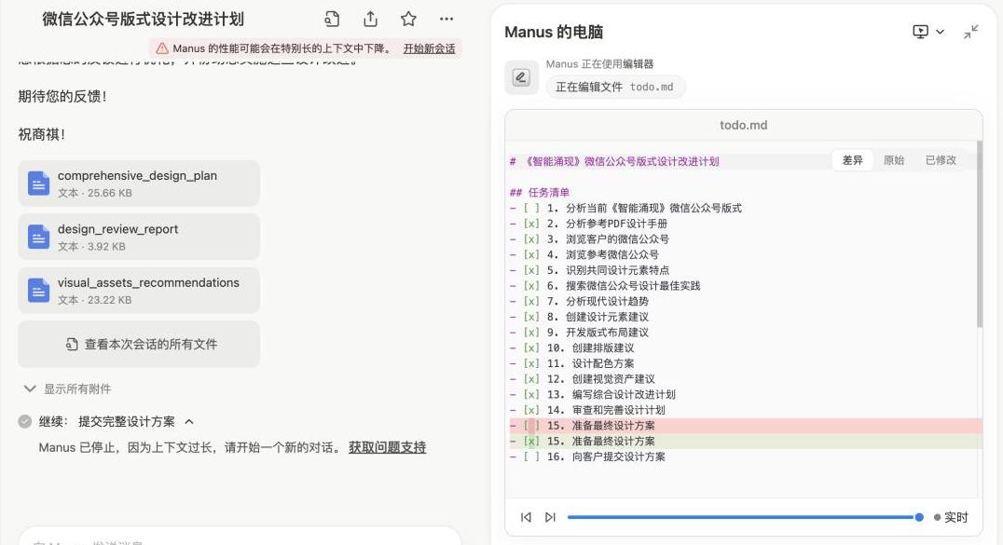Click the editor tool icon beside Manus status

point(521,77)
